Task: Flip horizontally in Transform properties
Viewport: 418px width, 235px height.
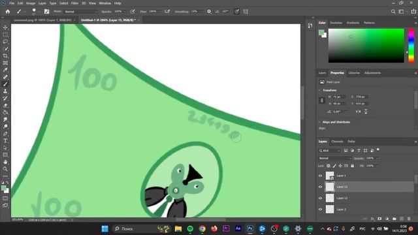Action: [359, 112]
